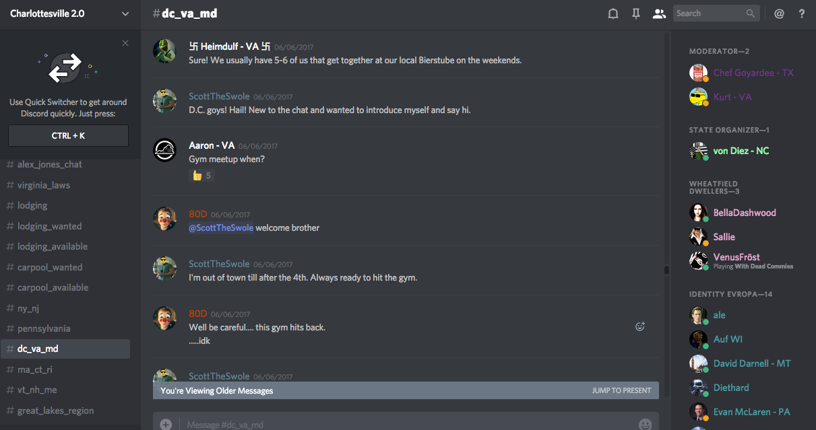Add reaction to 80D's gym message
The image size is (816, 430).
point(640,326)
